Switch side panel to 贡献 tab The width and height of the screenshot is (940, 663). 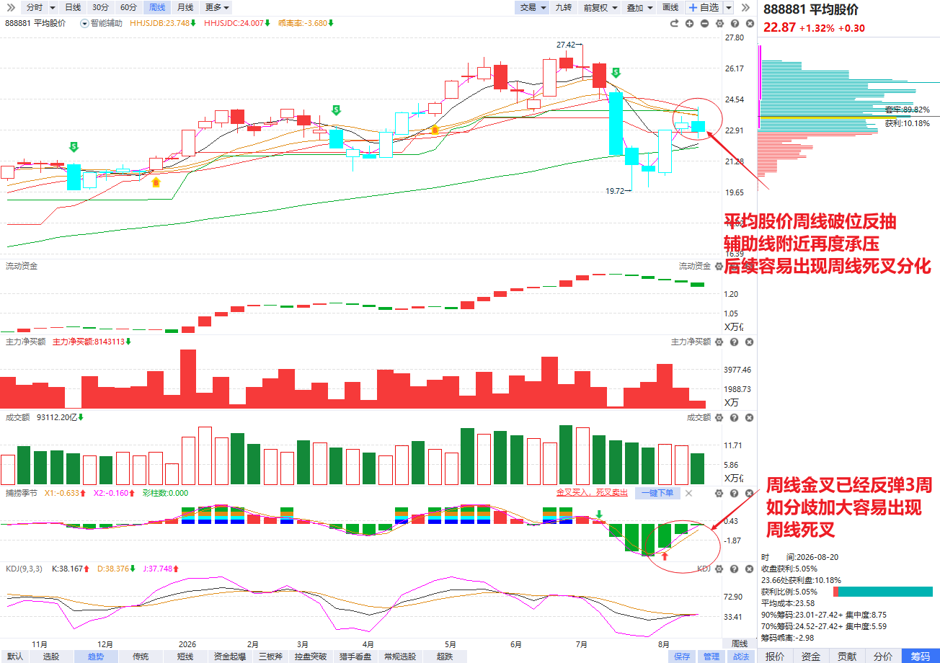coord(847,657)
